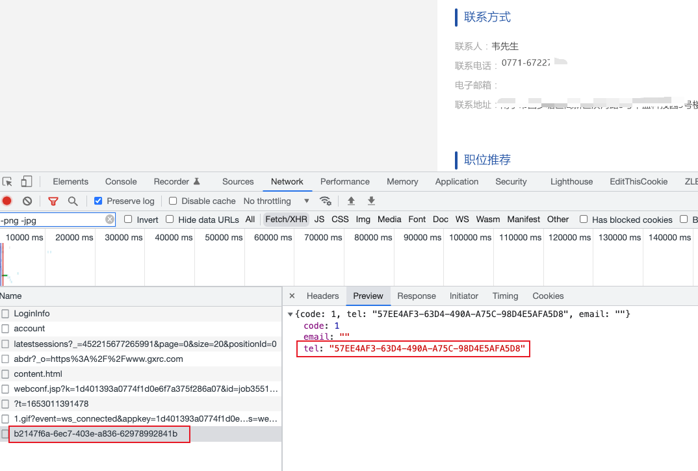Filter requests by JS
698x471 pixels.
coord(319,220)
